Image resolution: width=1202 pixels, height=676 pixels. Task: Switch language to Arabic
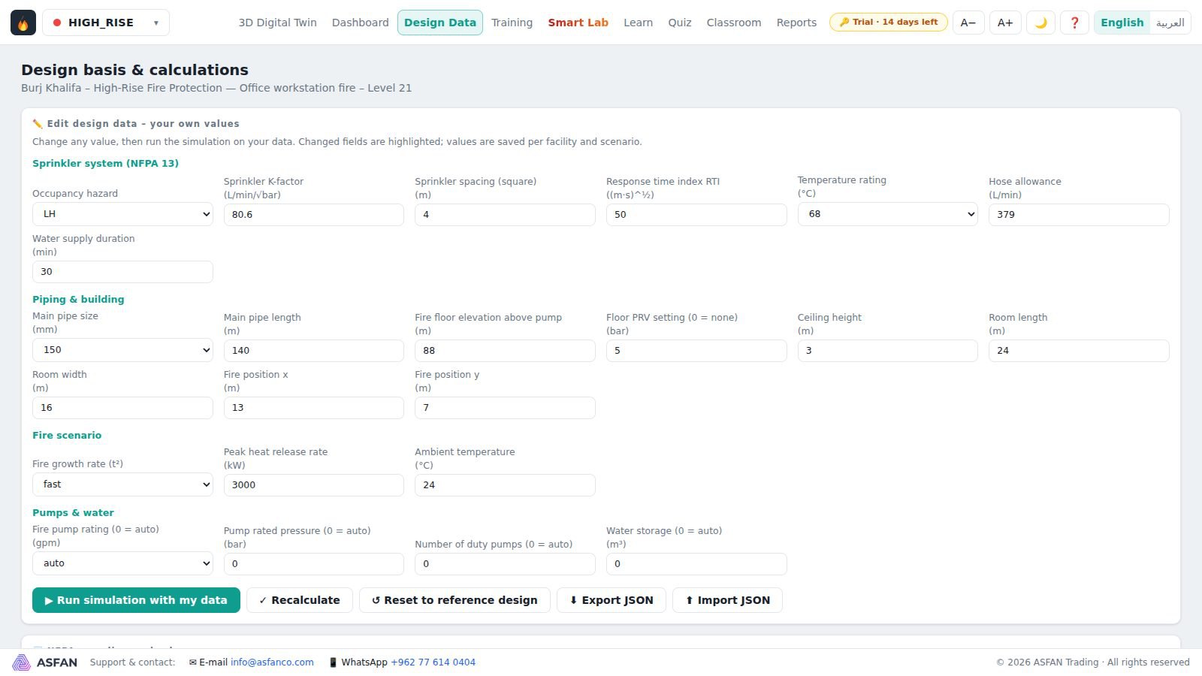pos(1170,23)
